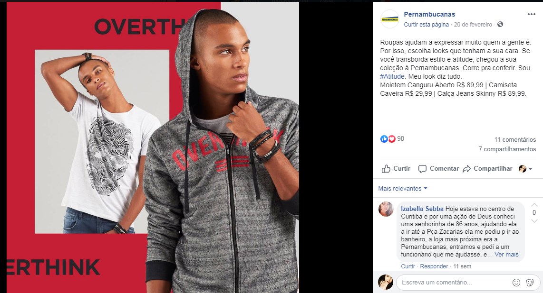Image resolution: width=543 pixels, height=293 pixels.
Task: Click the Comentar action
Action: pos(438,169)
